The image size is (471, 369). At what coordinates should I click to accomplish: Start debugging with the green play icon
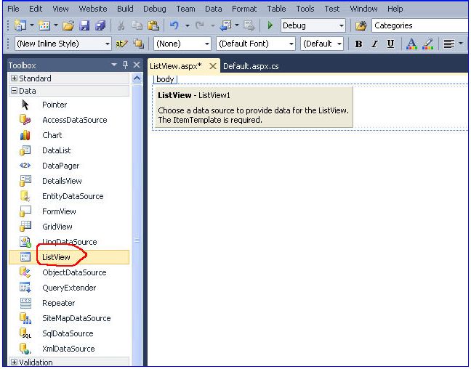[270, 25]
